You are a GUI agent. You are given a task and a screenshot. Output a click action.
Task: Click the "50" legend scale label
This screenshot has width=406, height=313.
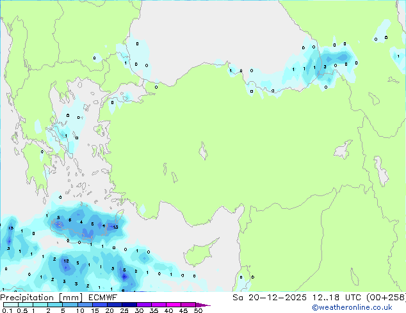198,310
